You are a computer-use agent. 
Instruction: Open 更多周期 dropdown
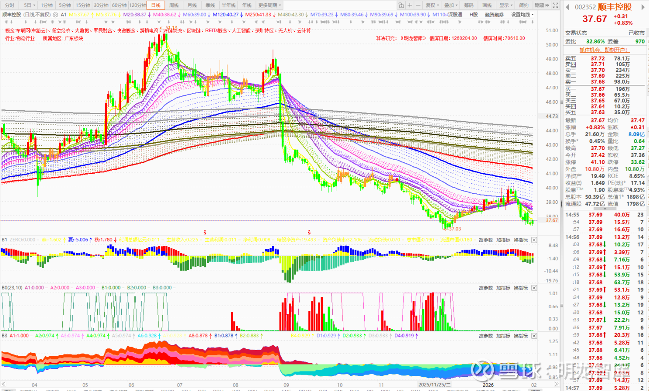(270, 5)
